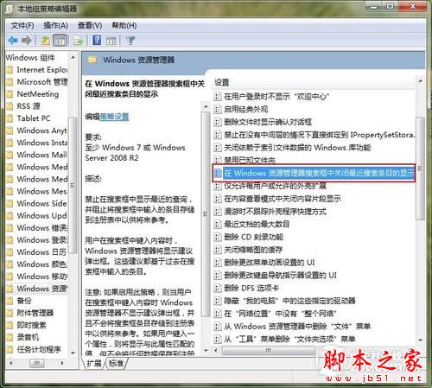Select policy 禁用已知文件夹
The image size is (432, 388).
click(250, 161)
